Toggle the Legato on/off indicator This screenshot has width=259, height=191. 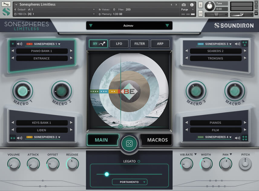[x=139, y=161]
